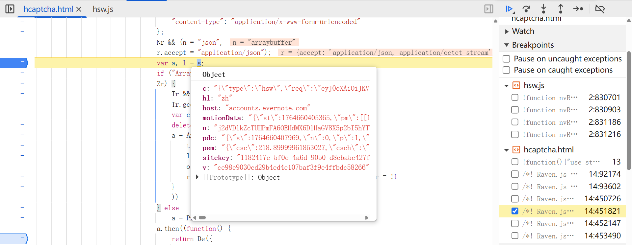Collapse the Breakpoints section
The image size is (632, 245).
coord(507,45)
